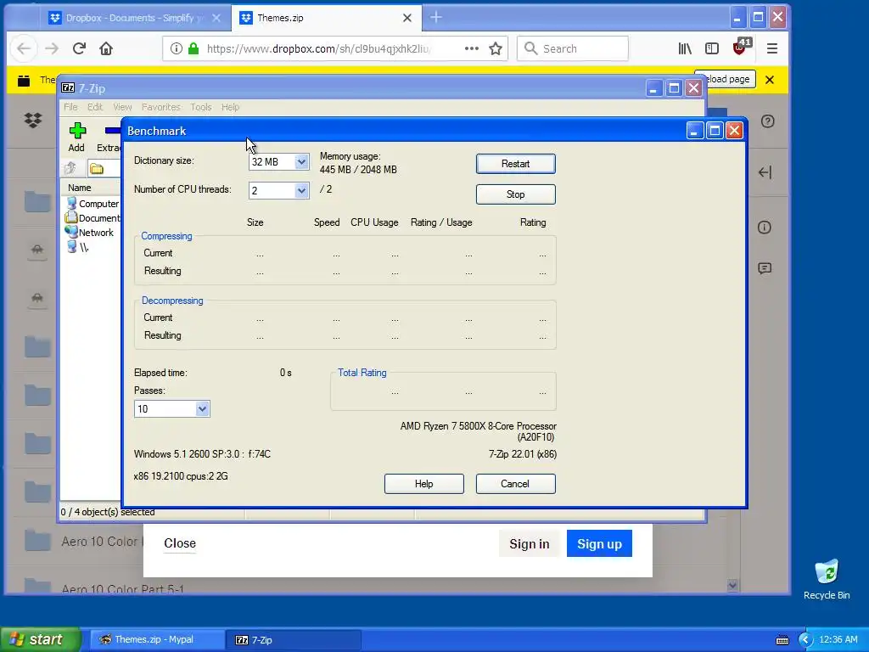Stop the running benchmark
The image size is (869, 652).
tap(515, 194)
